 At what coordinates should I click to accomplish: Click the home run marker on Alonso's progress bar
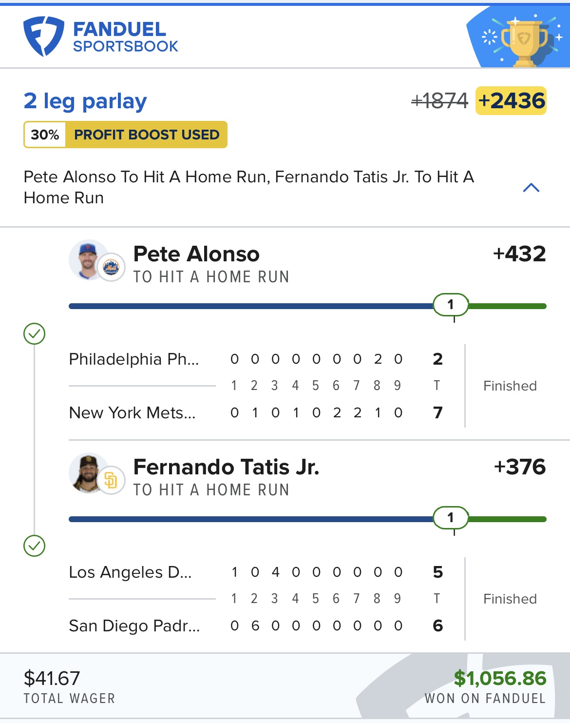451,305
